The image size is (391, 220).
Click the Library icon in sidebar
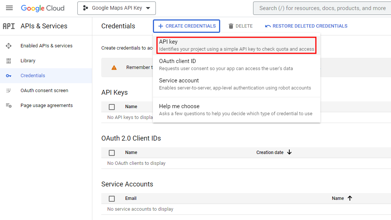[x=9, y=61]
